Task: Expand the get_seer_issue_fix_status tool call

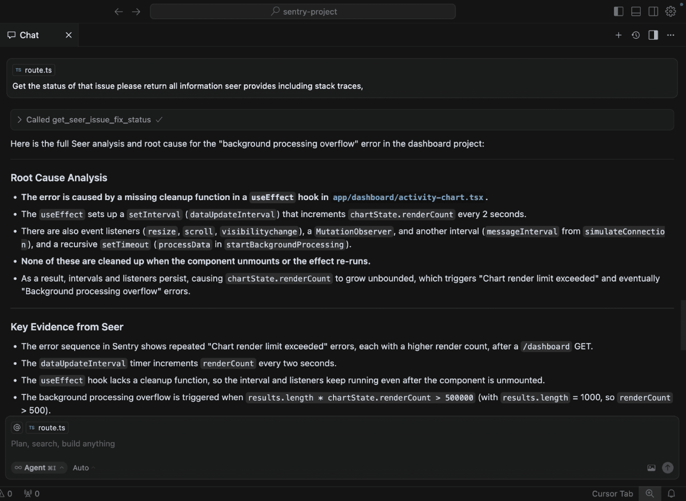Action: click(20, 120)
